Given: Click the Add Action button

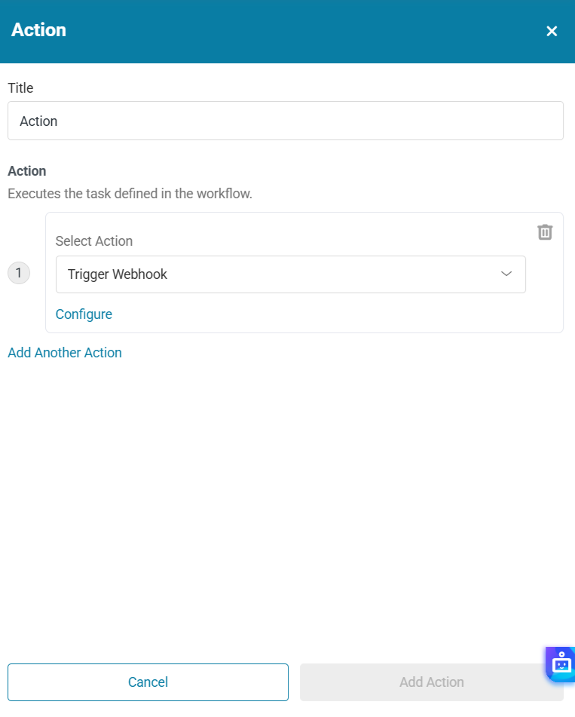Looking at the screenshot, I should coord(431,682).
